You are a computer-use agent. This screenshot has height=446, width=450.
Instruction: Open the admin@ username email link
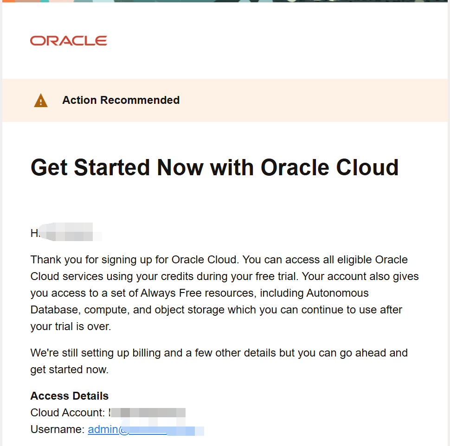coord(146,429)
